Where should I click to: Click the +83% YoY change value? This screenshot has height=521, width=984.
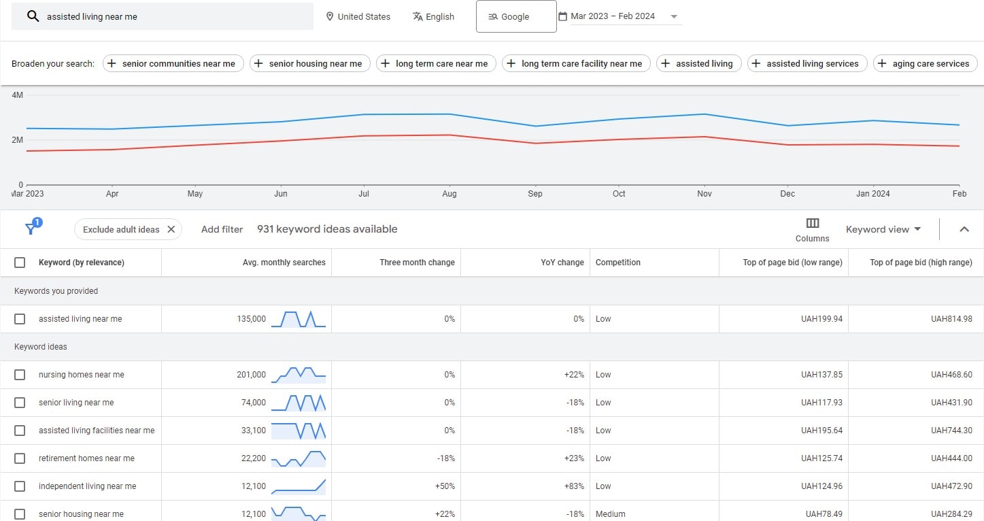tap(574, 486)
